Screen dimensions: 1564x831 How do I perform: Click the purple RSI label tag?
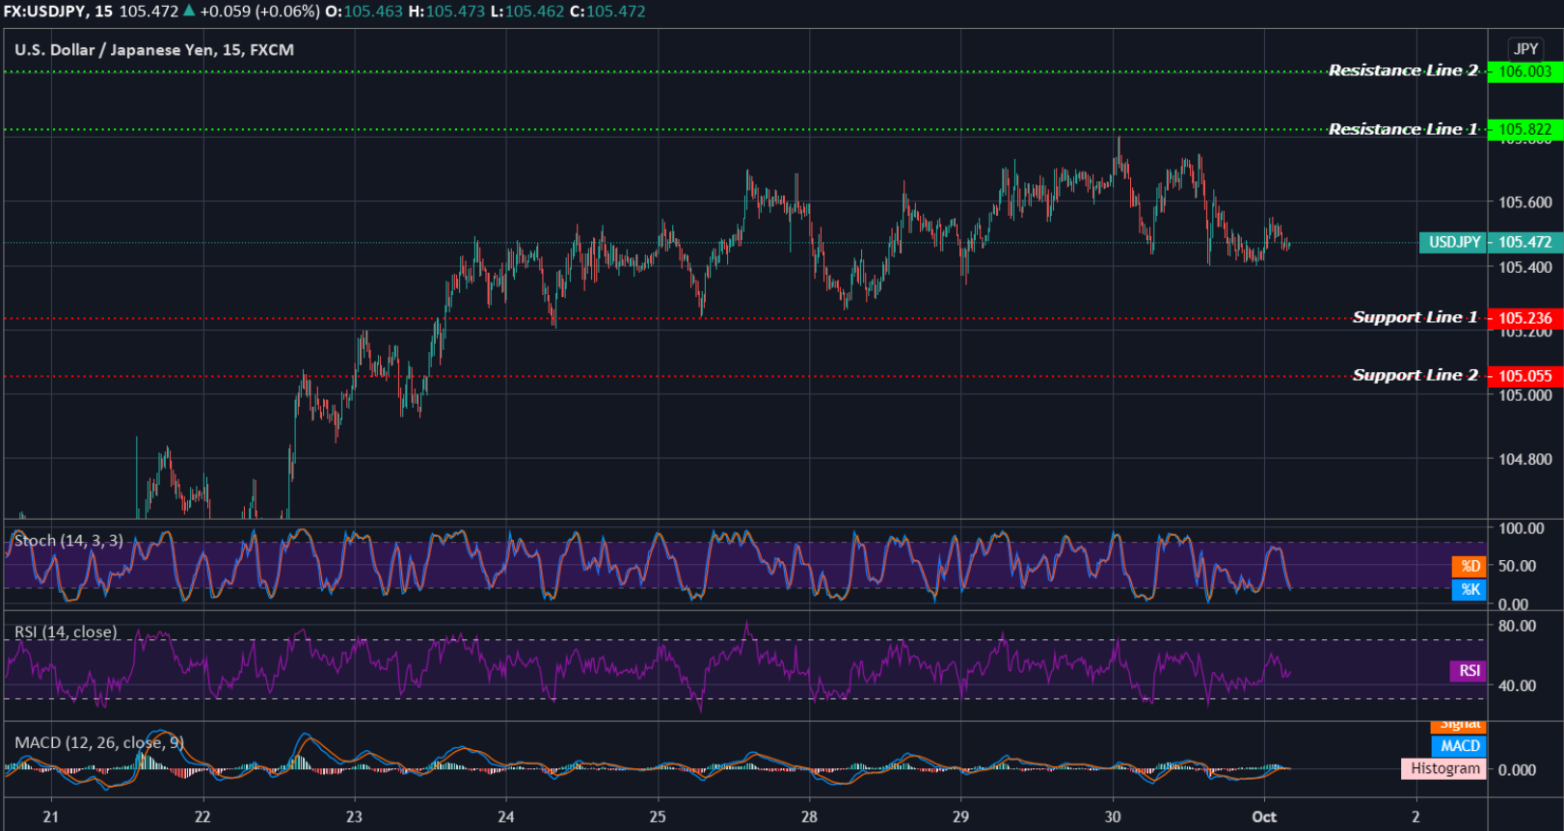tap(1469, 671)
